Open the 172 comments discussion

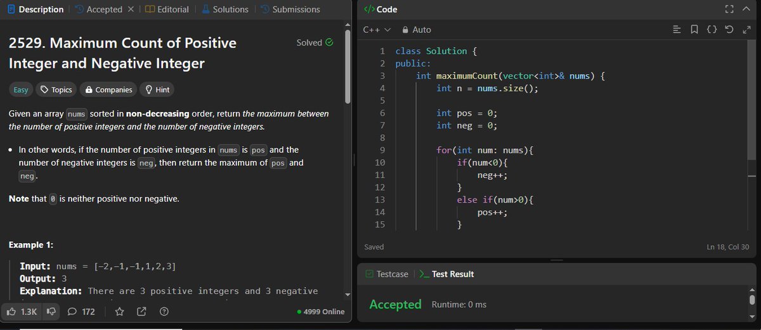click(x=81, y=312)
